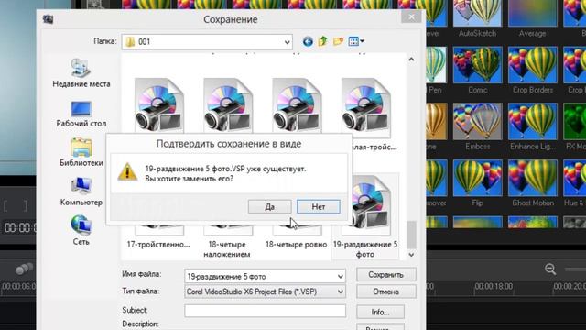The width and height of the screenshot is (586, 330).
Task: Select the Crop Borders filter thumbnail
Action: click(533, 65)
